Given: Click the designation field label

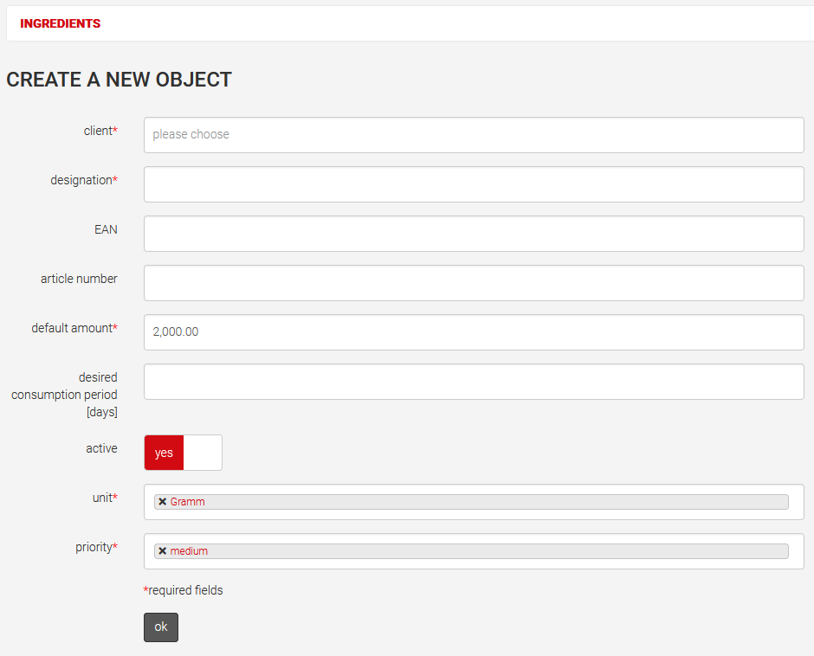Looking at the screenshot, I should [x=83, y=180].
